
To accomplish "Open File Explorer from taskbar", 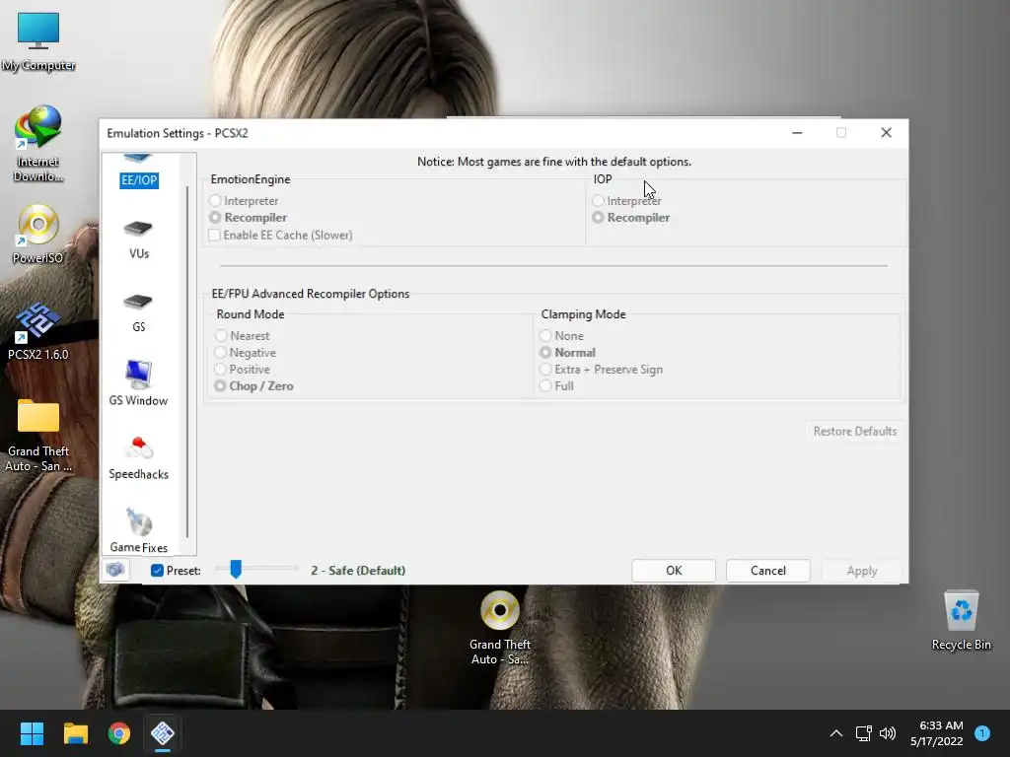I will click(x=75, y=733).
